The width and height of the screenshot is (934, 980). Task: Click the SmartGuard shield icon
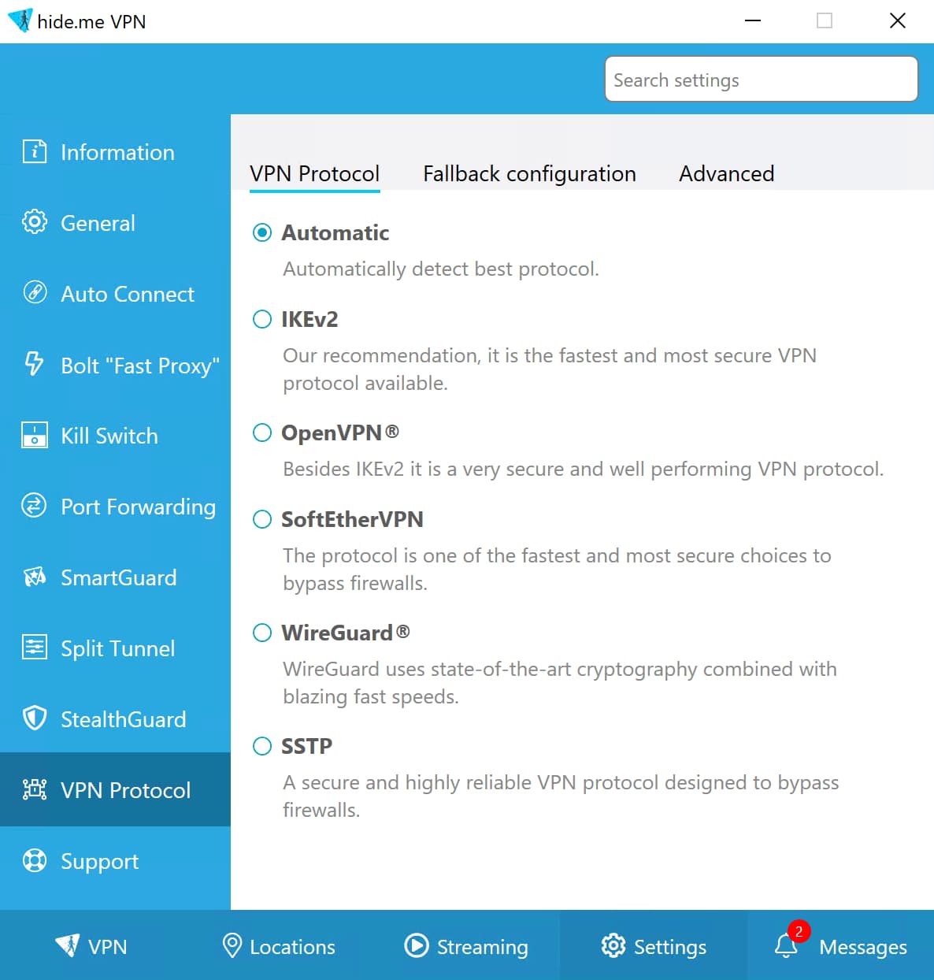(35, 577)
